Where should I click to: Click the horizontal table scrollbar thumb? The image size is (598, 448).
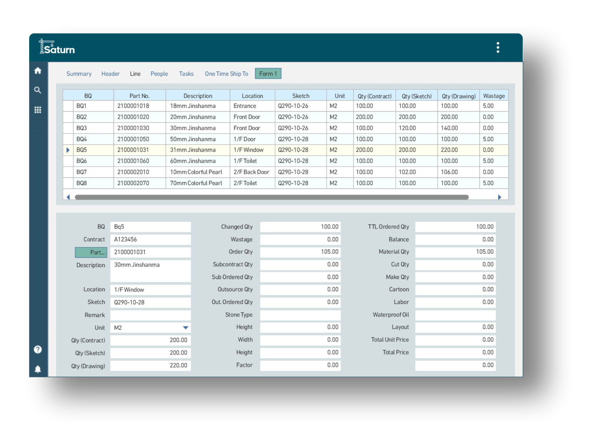pos(271,197)
